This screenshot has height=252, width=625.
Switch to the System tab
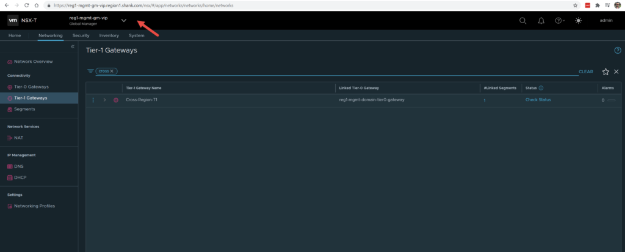pyautogui.click(x=136, y=35)
